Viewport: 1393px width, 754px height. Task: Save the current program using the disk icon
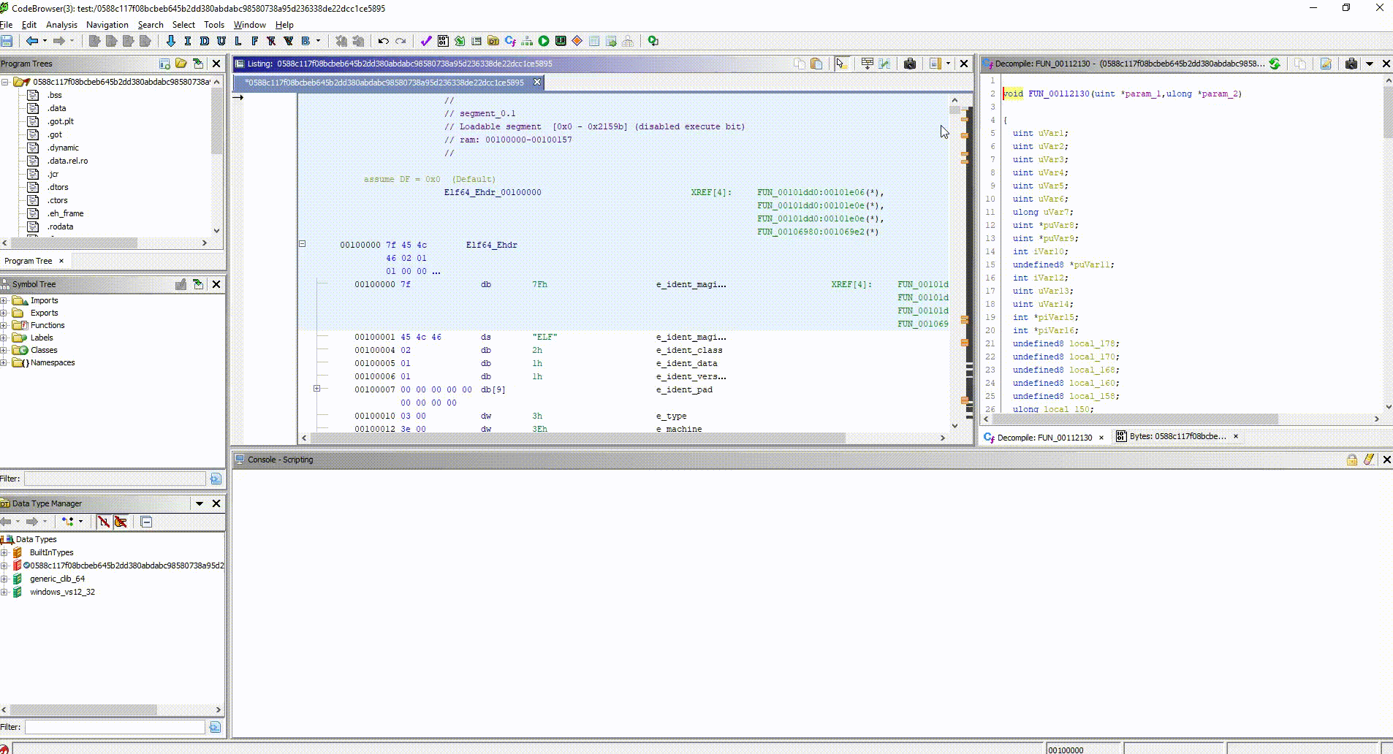pyautogui.click(x=7, y=41)
